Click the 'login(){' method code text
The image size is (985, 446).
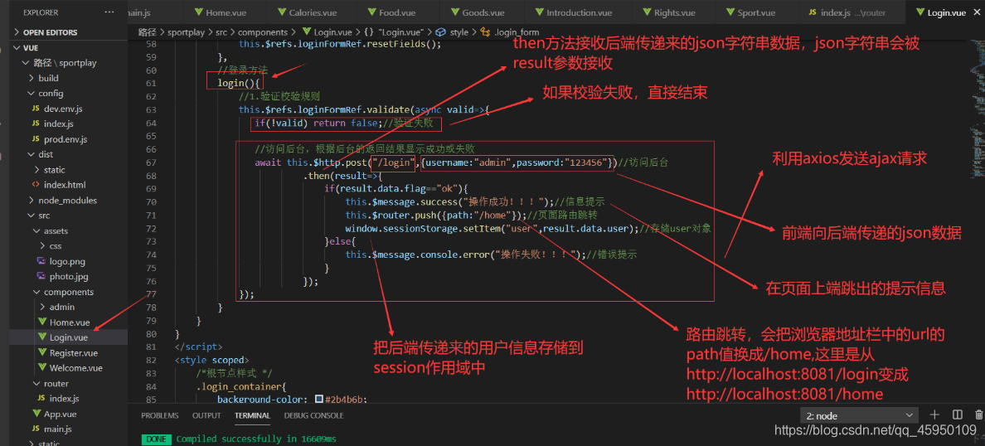coord(239,83)
